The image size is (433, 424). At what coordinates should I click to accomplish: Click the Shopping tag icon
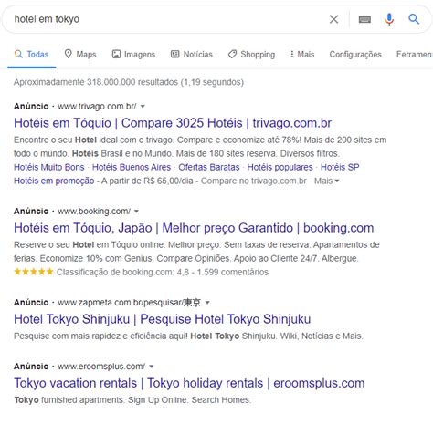[232, 54]
